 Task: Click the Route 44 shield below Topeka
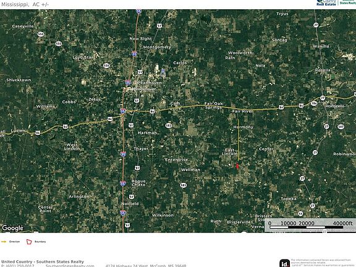coord(300,214)
